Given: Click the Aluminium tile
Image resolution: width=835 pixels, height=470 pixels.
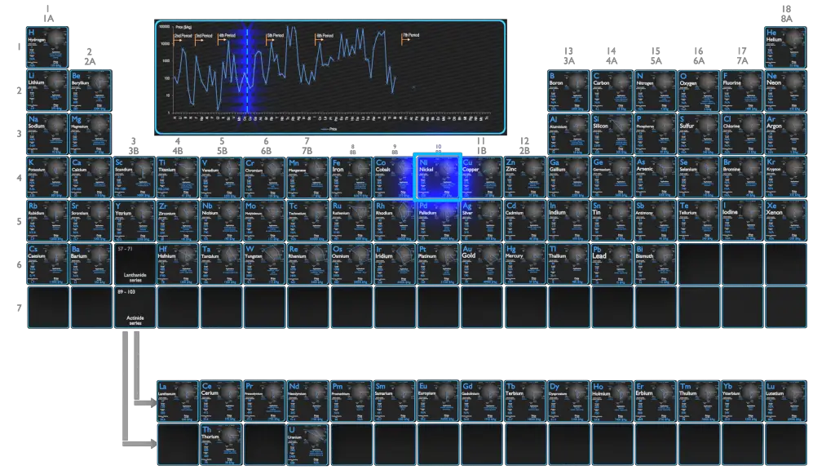Looking at the screenshot, I should 568,134.
